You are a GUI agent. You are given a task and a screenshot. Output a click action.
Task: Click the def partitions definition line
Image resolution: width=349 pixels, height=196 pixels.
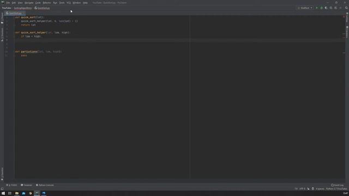pyautogui.click(x=38, y=52)
